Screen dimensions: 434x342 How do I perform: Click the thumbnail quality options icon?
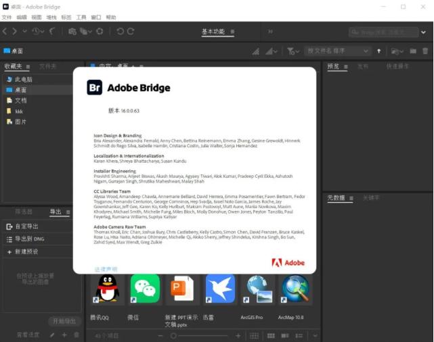256,51
